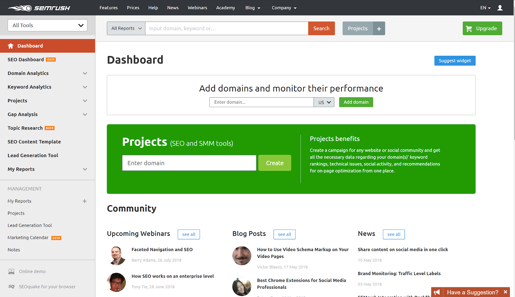Click the SEOquake SQ icon

tap(11, 287)
